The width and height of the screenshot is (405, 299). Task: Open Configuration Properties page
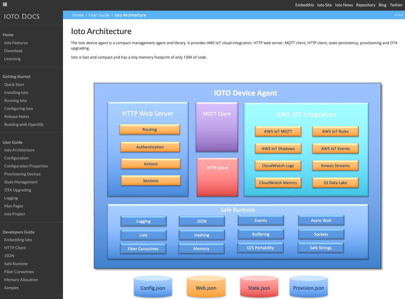tap(26, 166)
